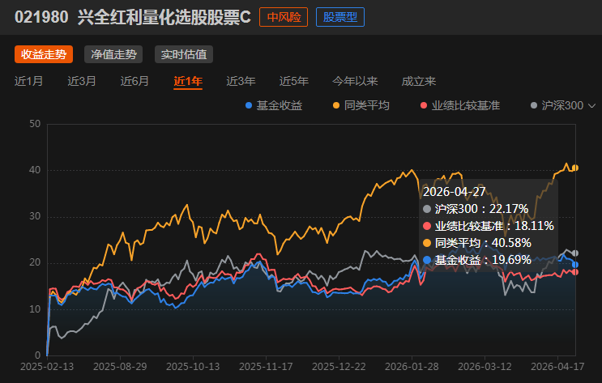Expand the 沪深300 index dropdown arrow
This screenshot has height=383, width=602.
(591, 105)
